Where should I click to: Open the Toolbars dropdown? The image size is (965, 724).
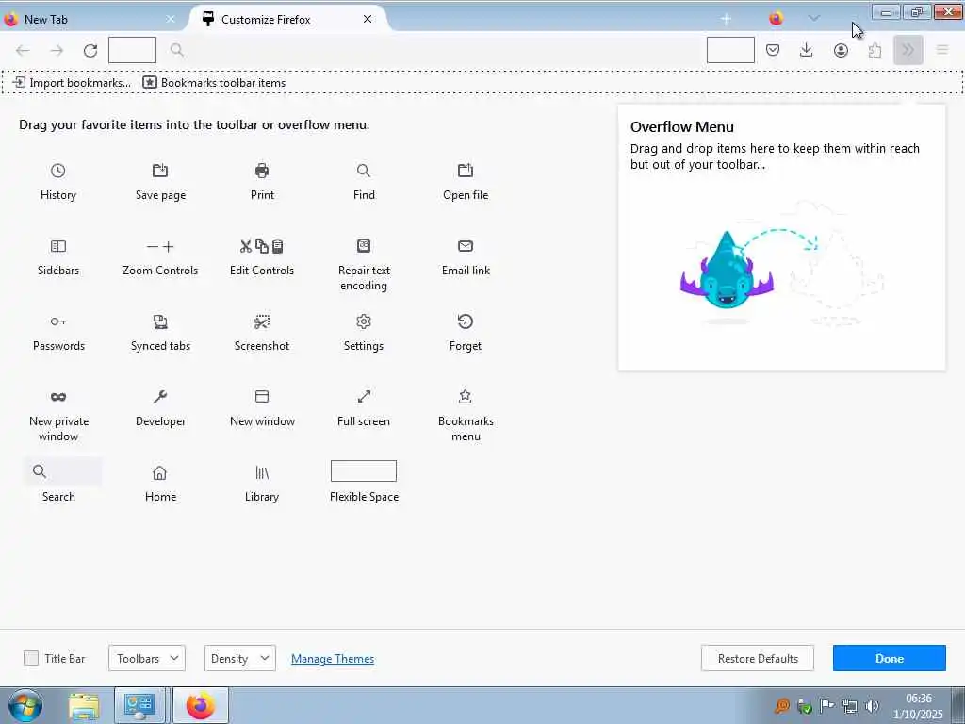(x=147, y=658)
